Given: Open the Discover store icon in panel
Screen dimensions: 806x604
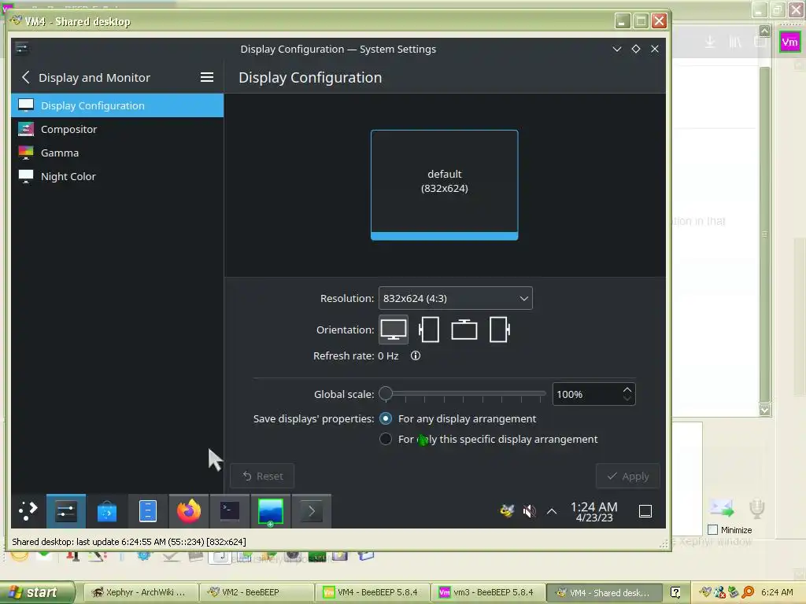Looking at the screenshot, I should point(107,511).
